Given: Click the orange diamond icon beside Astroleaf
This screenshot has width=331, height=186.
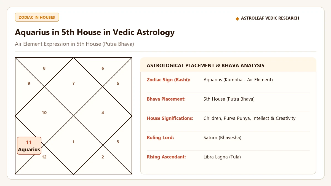Looking at the screenshot, I should pyautogui.click(x=237, y=18).
